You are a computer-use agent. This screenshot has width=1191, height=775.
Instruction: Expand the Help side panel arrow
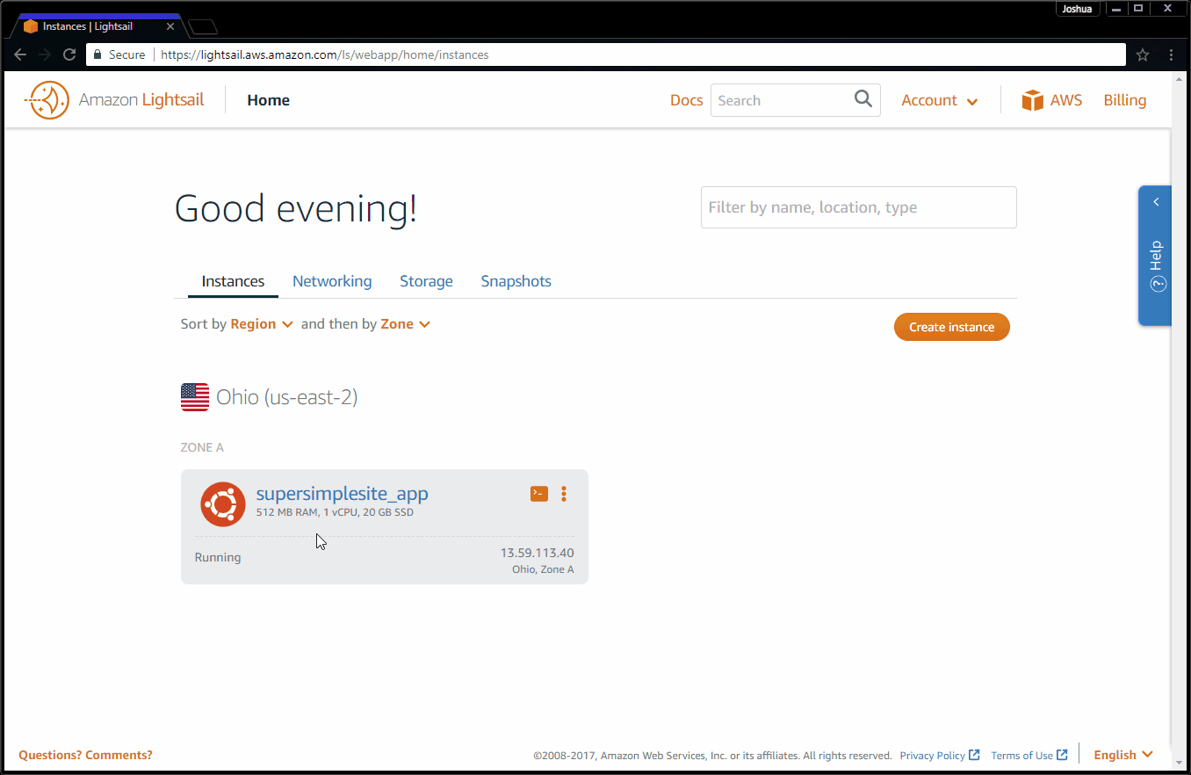pyautogui.click(x=1157, y=202)
